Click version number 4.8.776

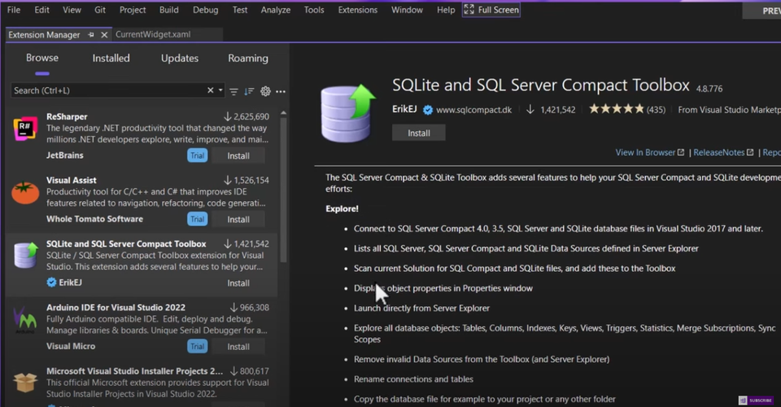coord(709,89)
